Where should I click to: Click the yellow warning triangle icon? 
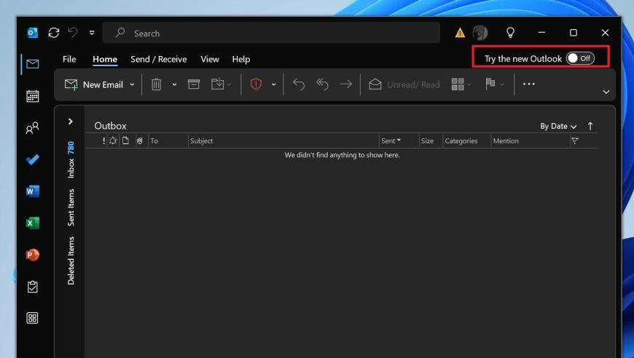460,33
